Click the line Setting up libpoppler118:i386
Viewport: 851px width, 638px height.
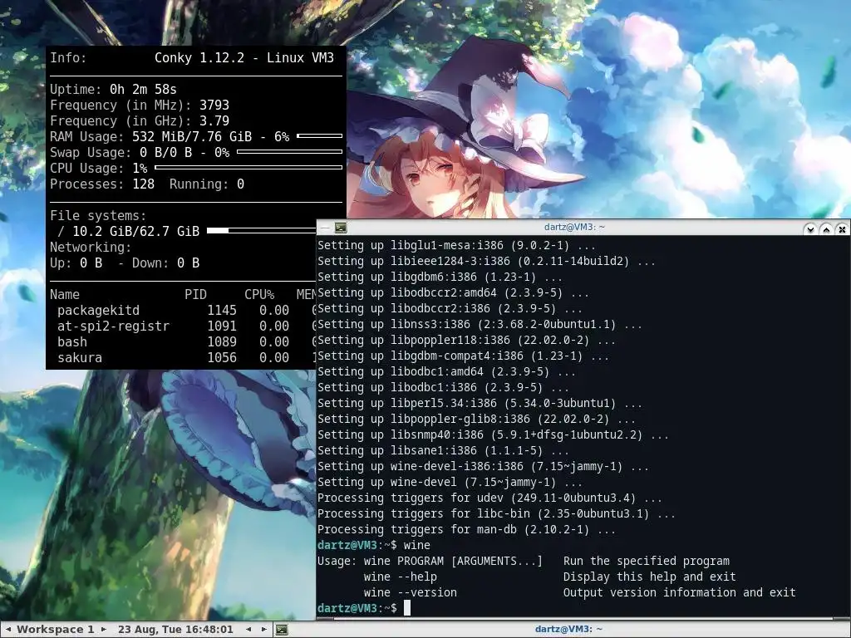tap(466, 340)
